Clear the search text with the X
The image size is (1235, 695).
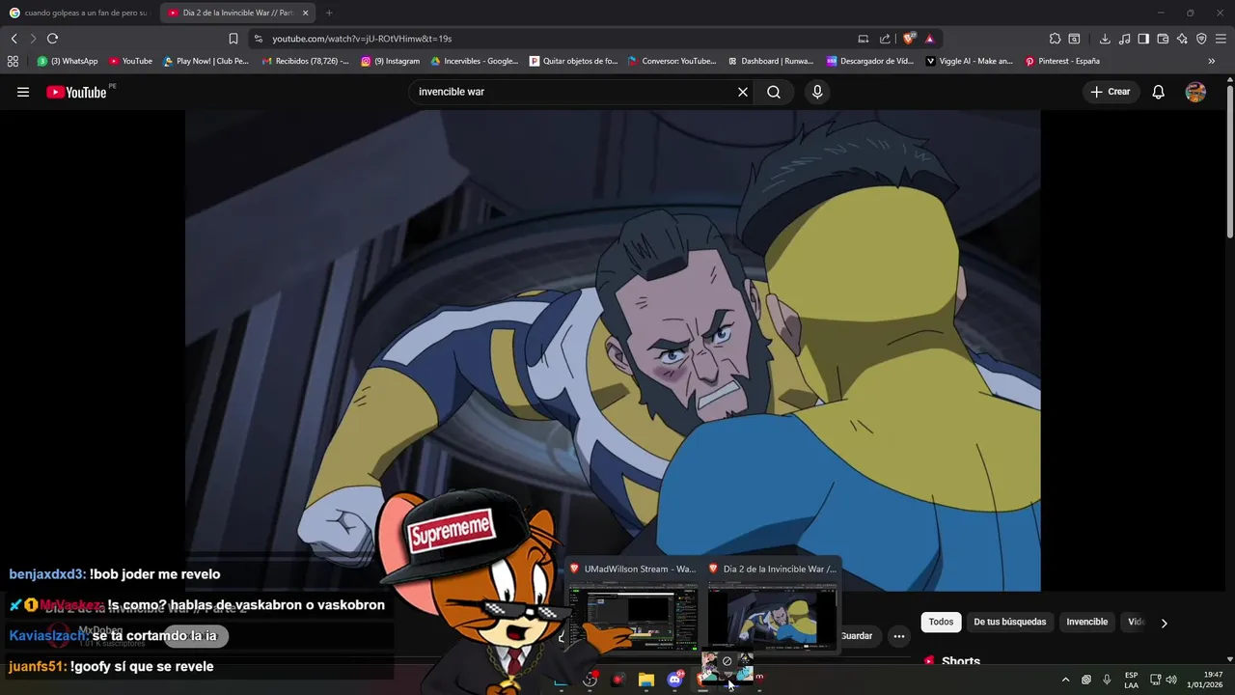(x=743, y=92)
